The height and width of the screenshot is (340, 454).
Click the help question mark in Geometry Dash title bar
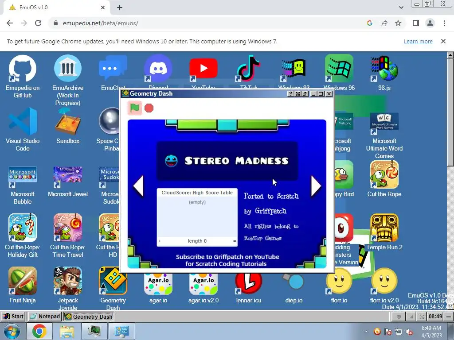pos(291,94)
